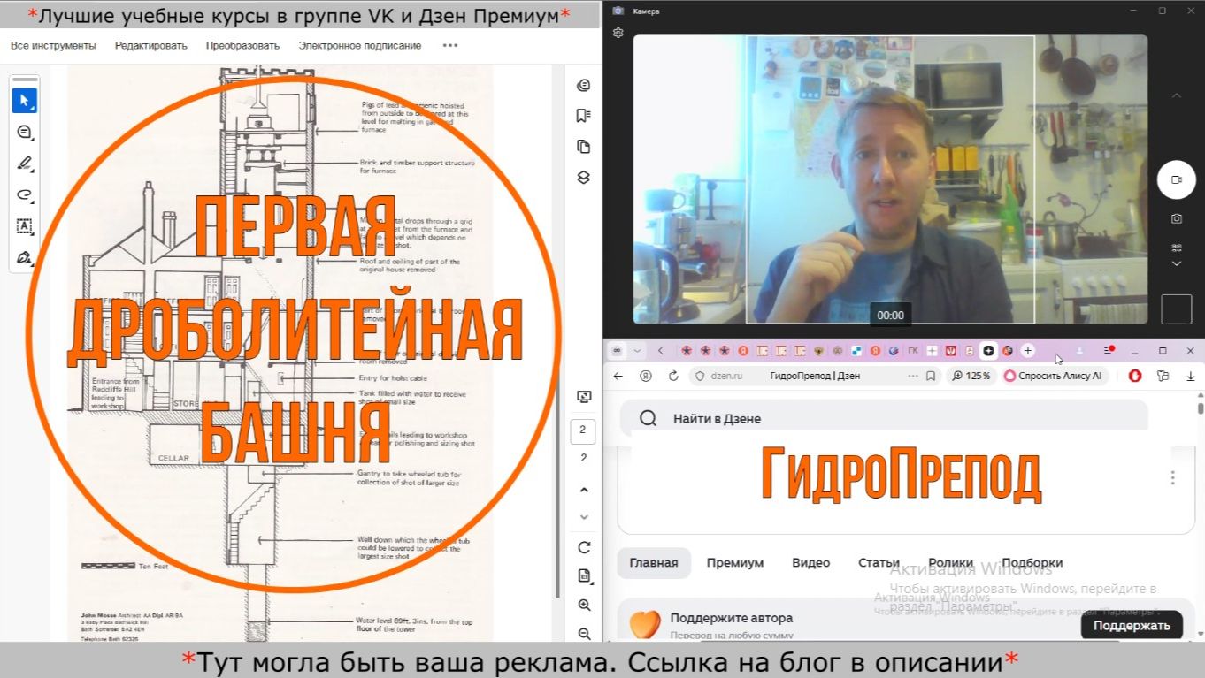Select the freehand draw loop tool

pos(25,194)
